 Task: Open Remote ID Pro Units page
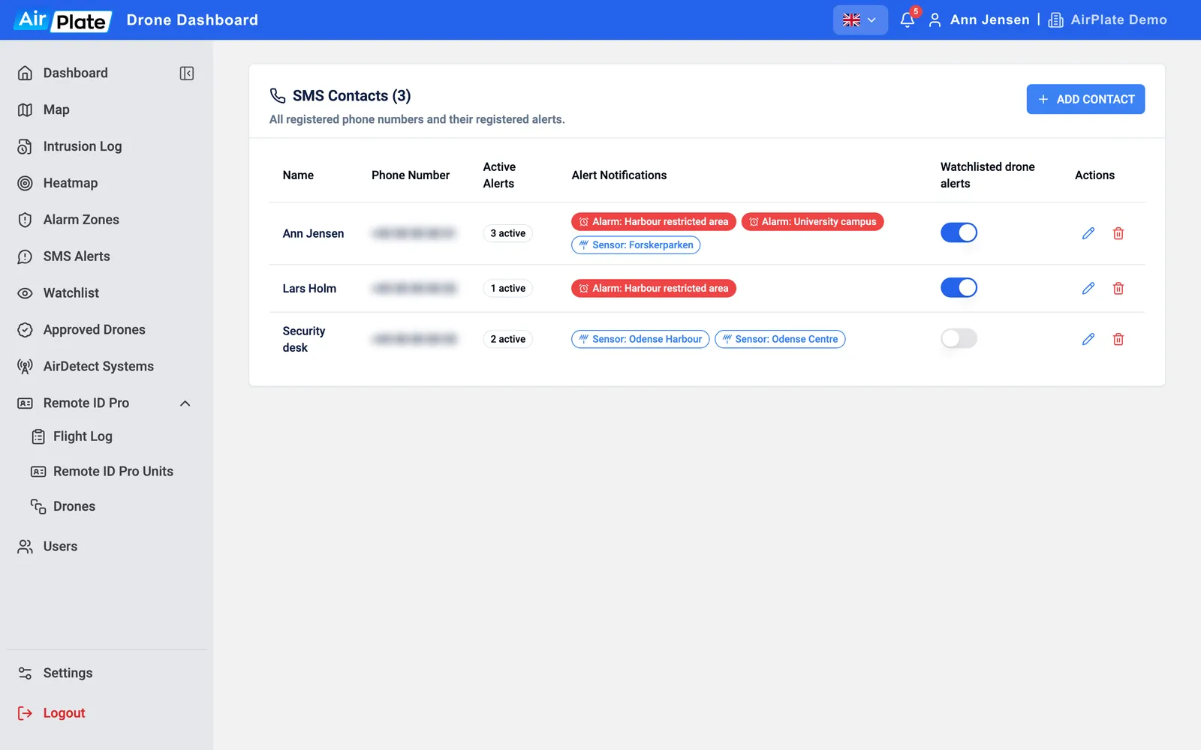pos(113,471)
